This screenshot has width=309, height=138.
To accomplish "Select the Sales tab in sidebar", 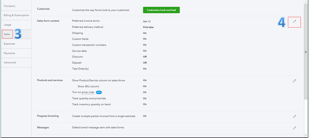I will 7,34.
